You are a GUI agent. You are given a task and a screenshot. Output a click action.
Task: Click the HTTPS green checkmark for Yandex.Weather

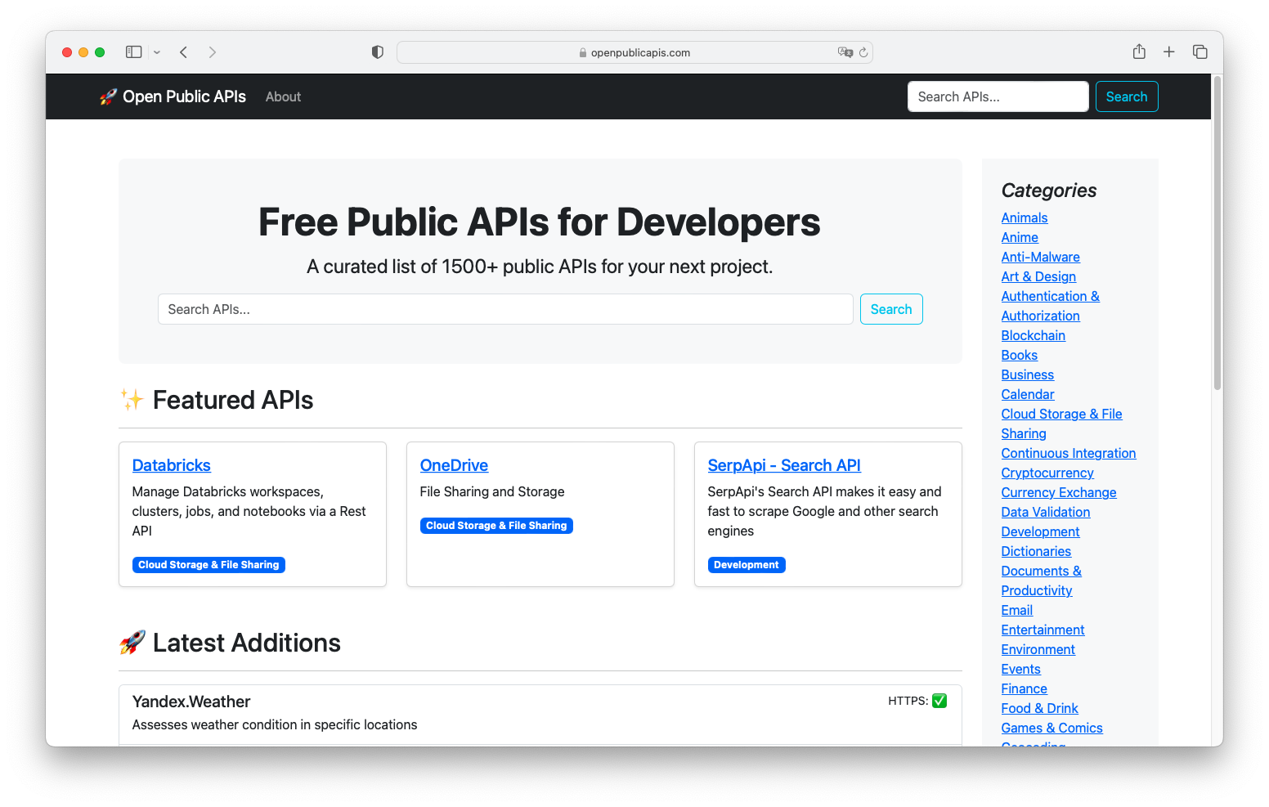(x=939, y=701)
